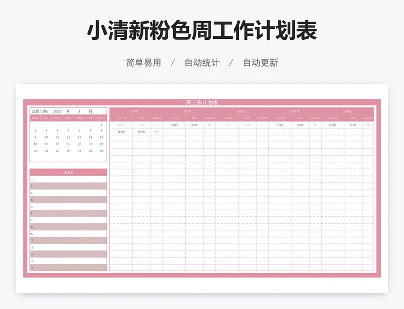The image size is (404, 309).
Task: Click the × status beside 10:00 entry
Action: coord(157,132)
